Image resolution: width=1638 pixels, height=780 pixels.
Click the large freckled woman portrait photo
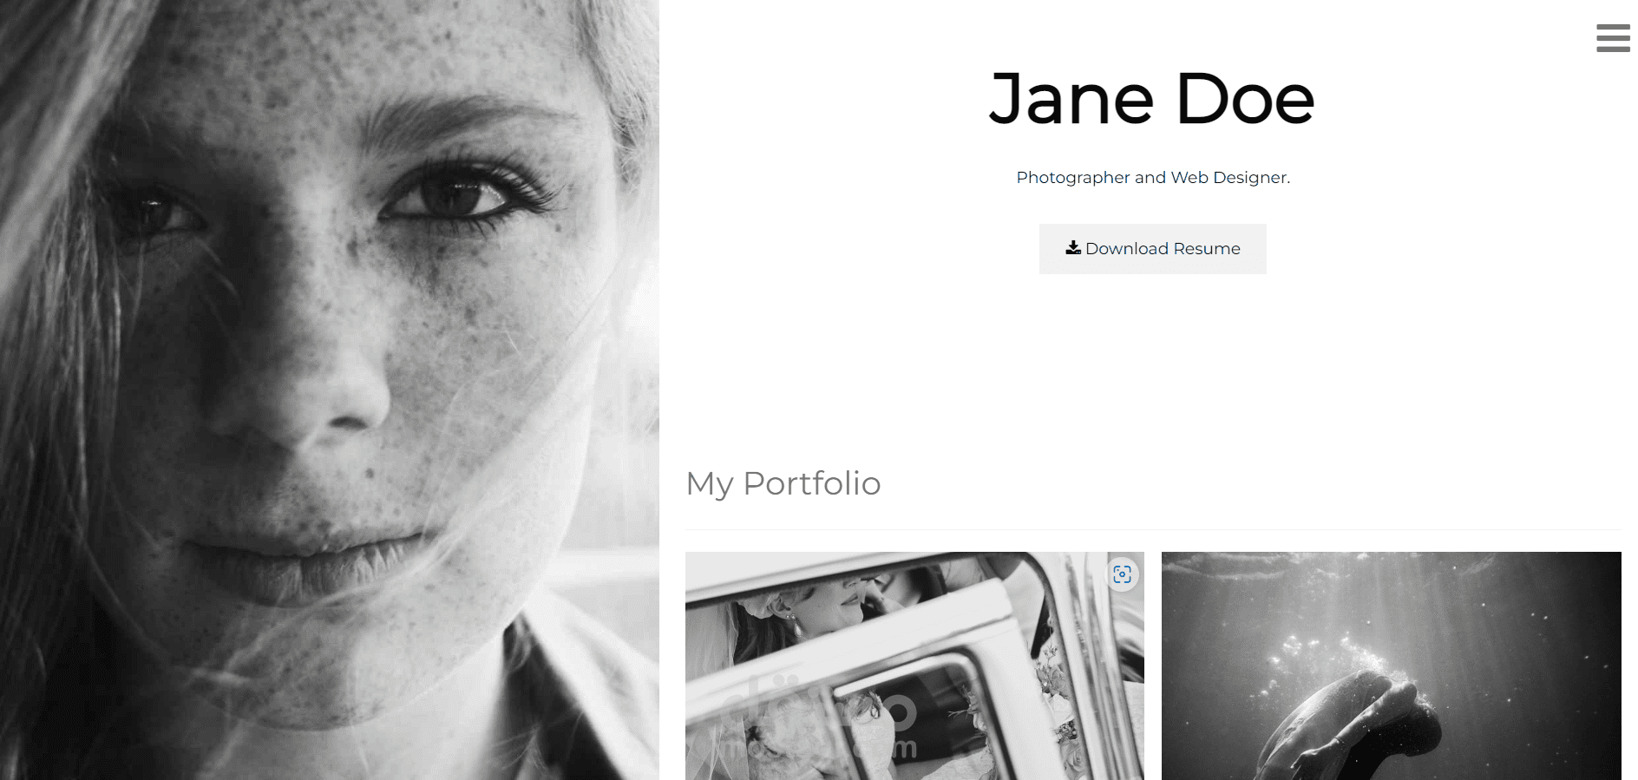[330, 390]
